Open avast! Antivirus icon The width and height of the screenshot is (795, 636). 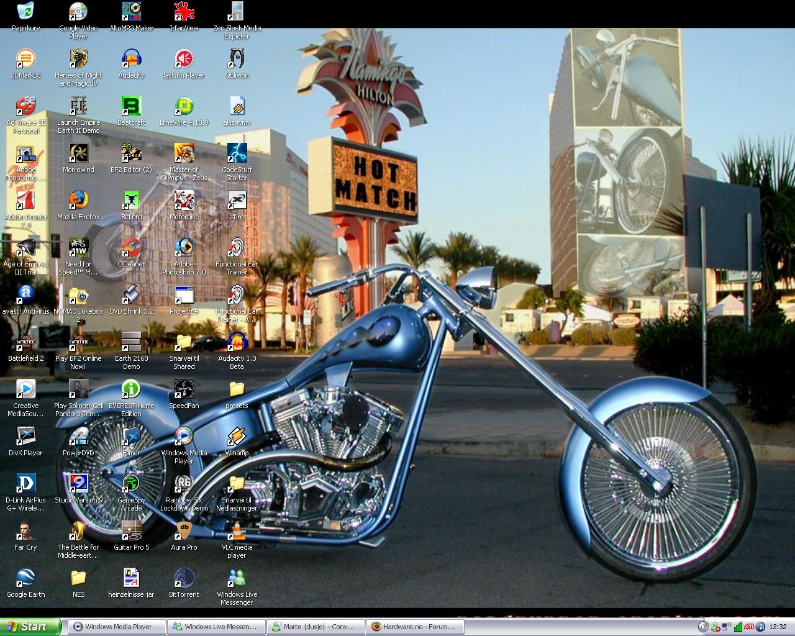(x=25, y=299)
